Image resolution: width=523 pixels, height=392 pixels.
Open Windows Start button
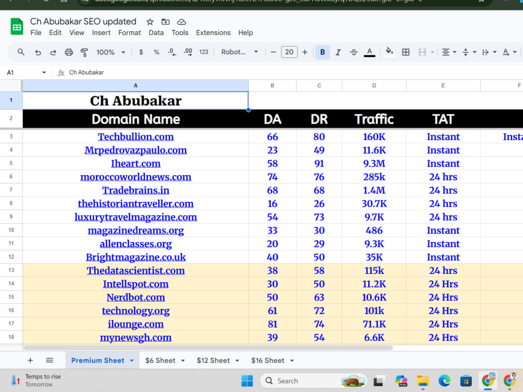point(247,381)
